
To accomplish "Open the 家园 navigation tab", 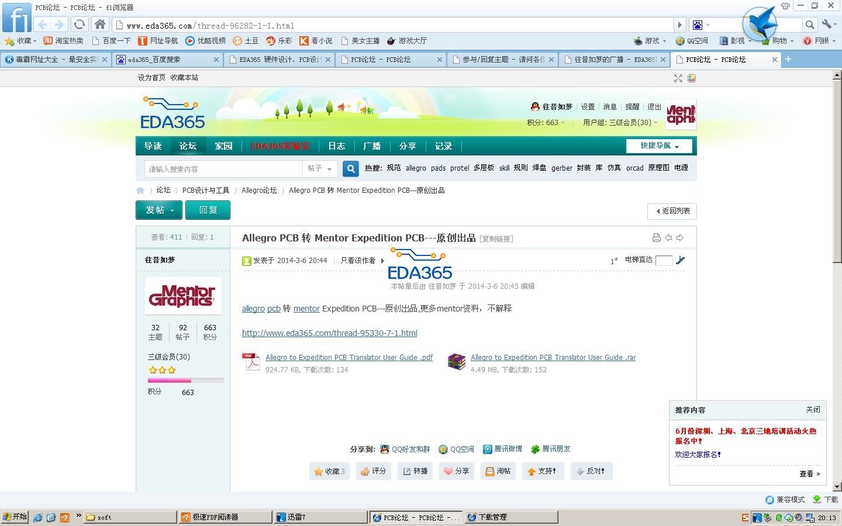I will tap(223, 146).
